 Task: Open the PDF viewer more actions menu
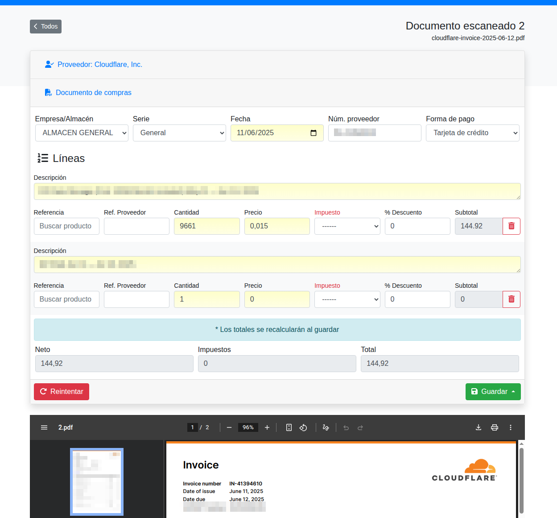[511, 427]
